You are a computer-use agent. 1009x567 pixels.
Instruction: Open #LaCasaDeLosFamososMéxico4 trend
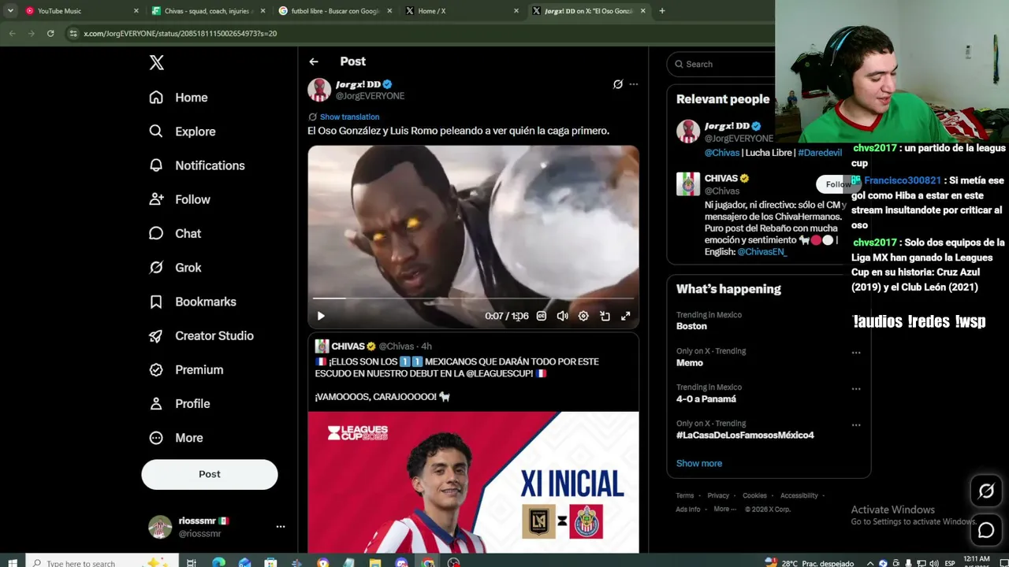[745, 435]
